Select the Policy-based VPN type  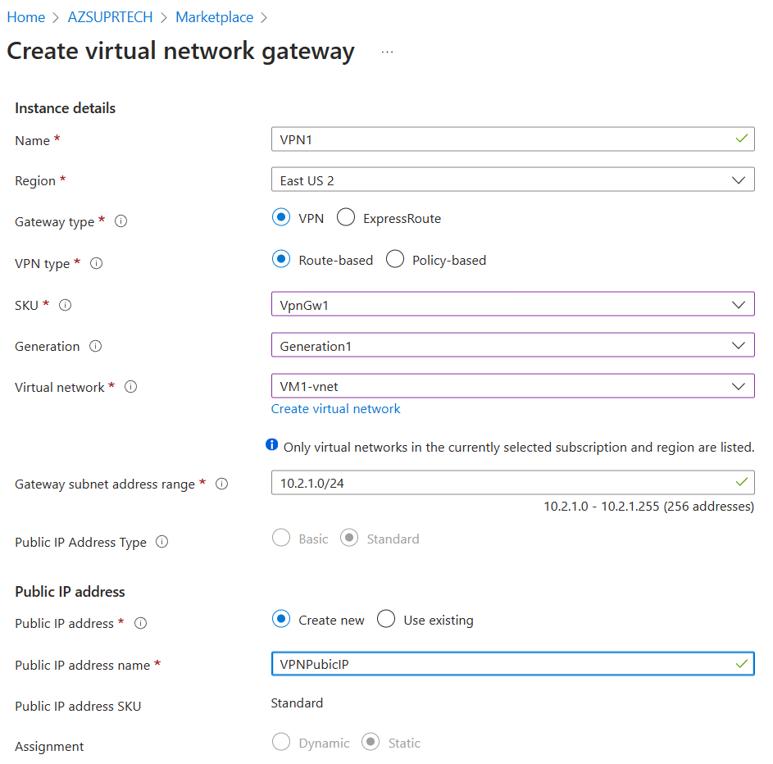coord(395,258)
